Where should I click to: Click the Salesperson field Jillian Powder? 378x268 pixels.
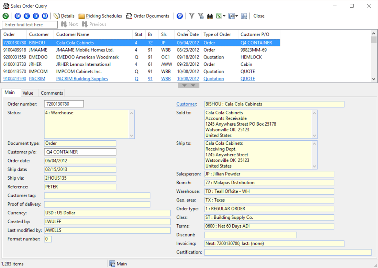[269, 174]
